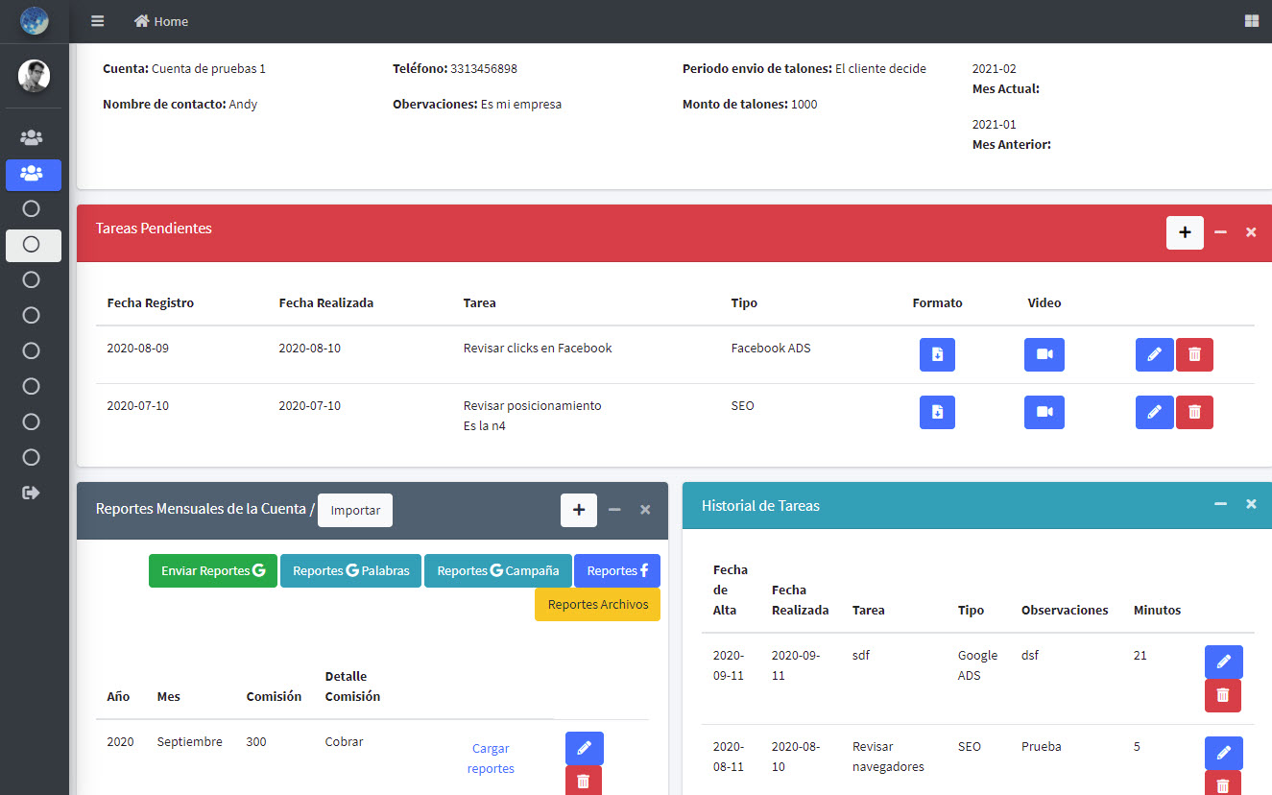Image resolution: width=1272 pixels, height=795 pixels.
Task: Click the Home breadcrumb link
Action: pos(161,21)
